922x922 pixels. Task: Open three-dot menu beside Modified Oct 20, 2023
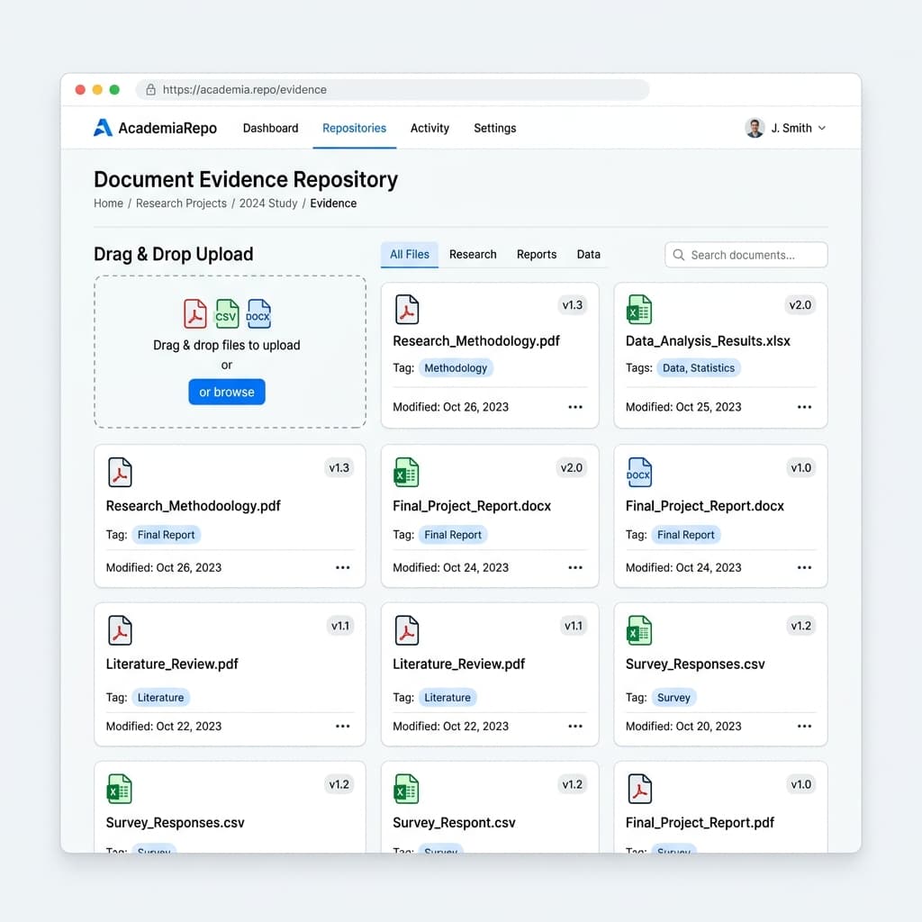(x=804, y=727)
